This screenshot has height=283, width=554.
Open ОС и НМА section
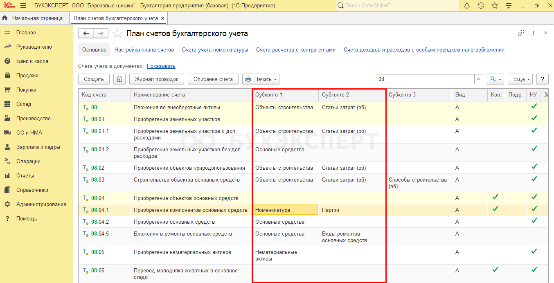(x=29, y=133)
